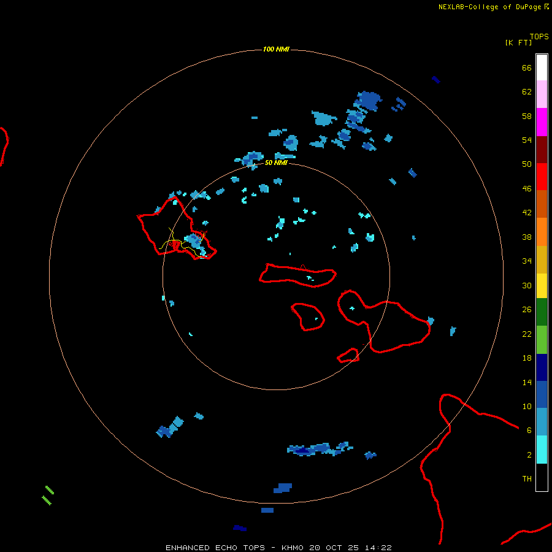Click the 58 value on the legend scale
Viewport: 552px width, 552px height.
click(x=527, y=116)
